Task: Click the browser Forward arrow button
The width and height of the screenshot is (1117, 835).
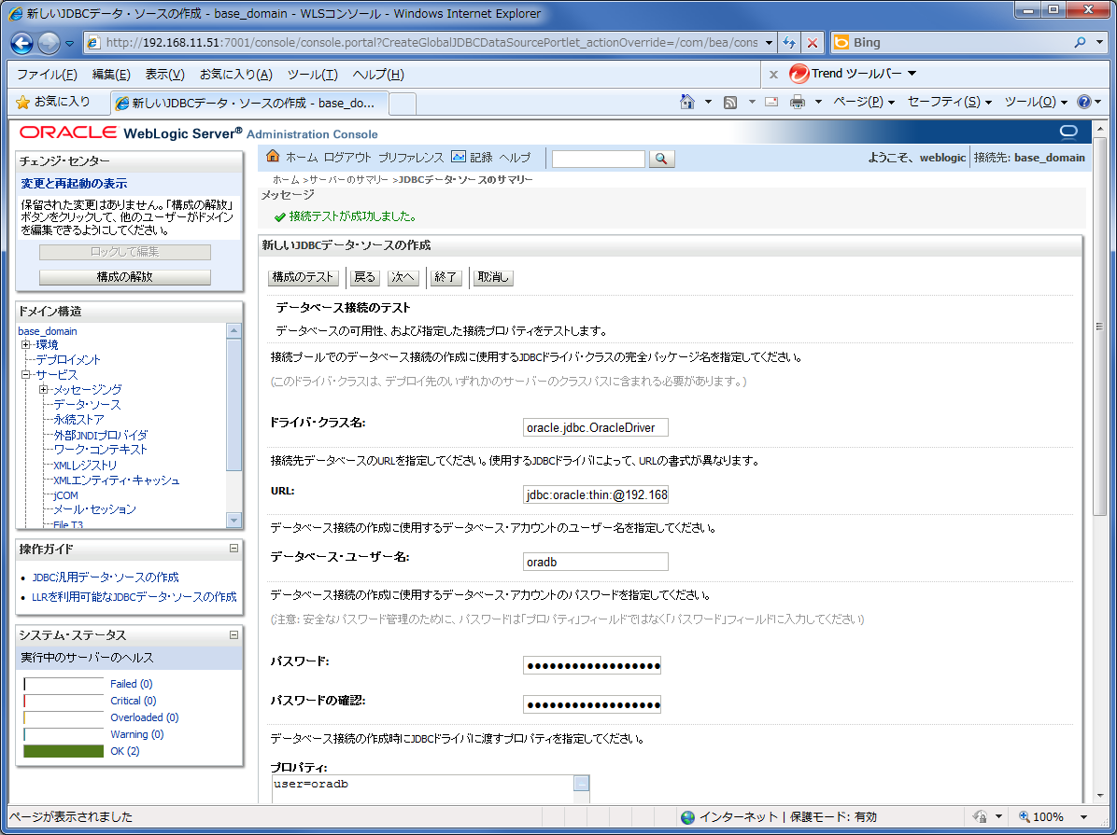Action: point(49,44)
